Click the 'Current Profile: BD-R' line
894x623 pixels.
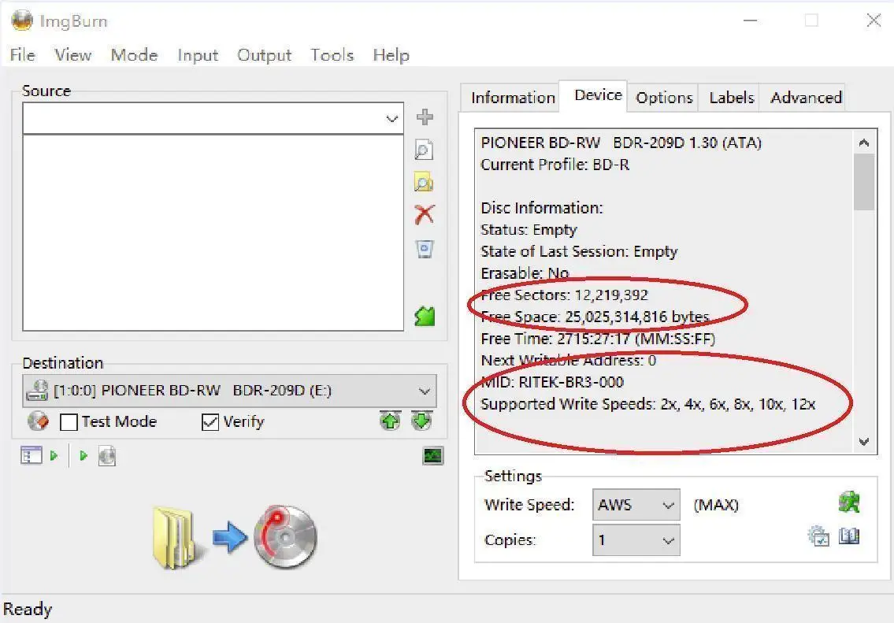(555, 165)
